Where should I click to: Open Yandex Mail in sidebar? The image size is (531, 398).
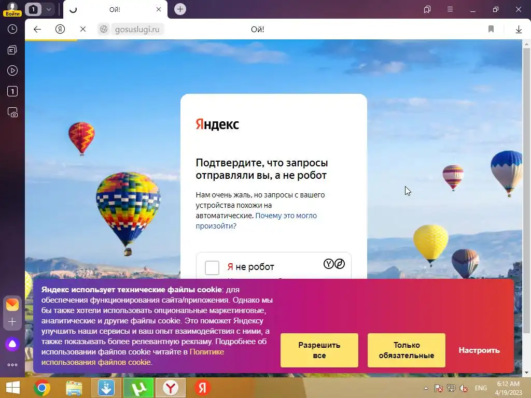tap(12, 305)
